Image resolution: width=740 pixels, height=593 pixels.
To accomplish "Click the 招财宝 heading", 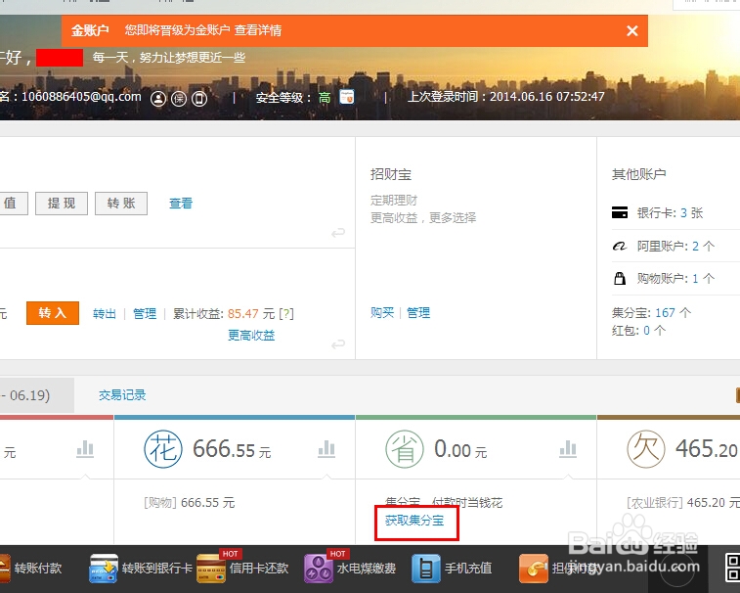I will coord(391,174).
